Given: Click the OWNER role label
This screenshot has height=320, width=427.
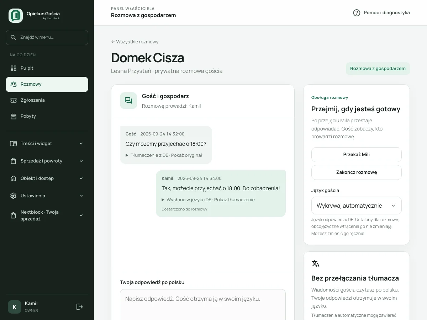Looking at the screenshot, I should 31,311.
